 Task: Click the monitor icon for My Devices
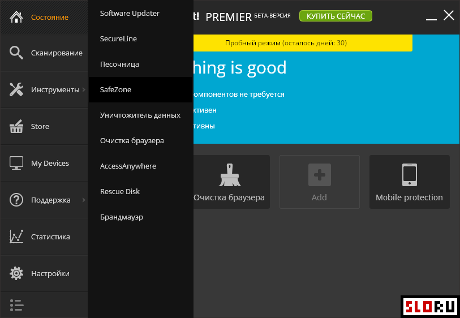(x=16, y=163)
